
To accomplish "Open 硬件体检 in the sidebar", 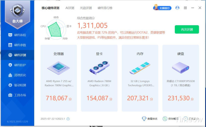I will tap(17, 35).
